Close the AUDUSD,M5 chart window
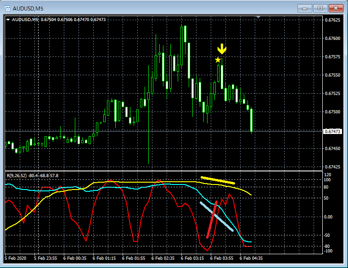Image resolution: width=348 pixels, height=268 pixels. click(x=336, y=8)
